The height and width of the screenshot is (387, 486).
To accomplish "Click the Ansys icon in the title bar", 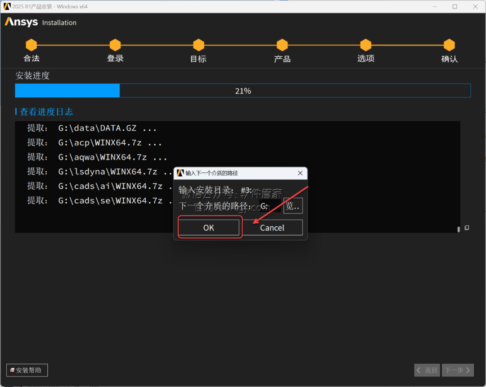I will 7,6.
